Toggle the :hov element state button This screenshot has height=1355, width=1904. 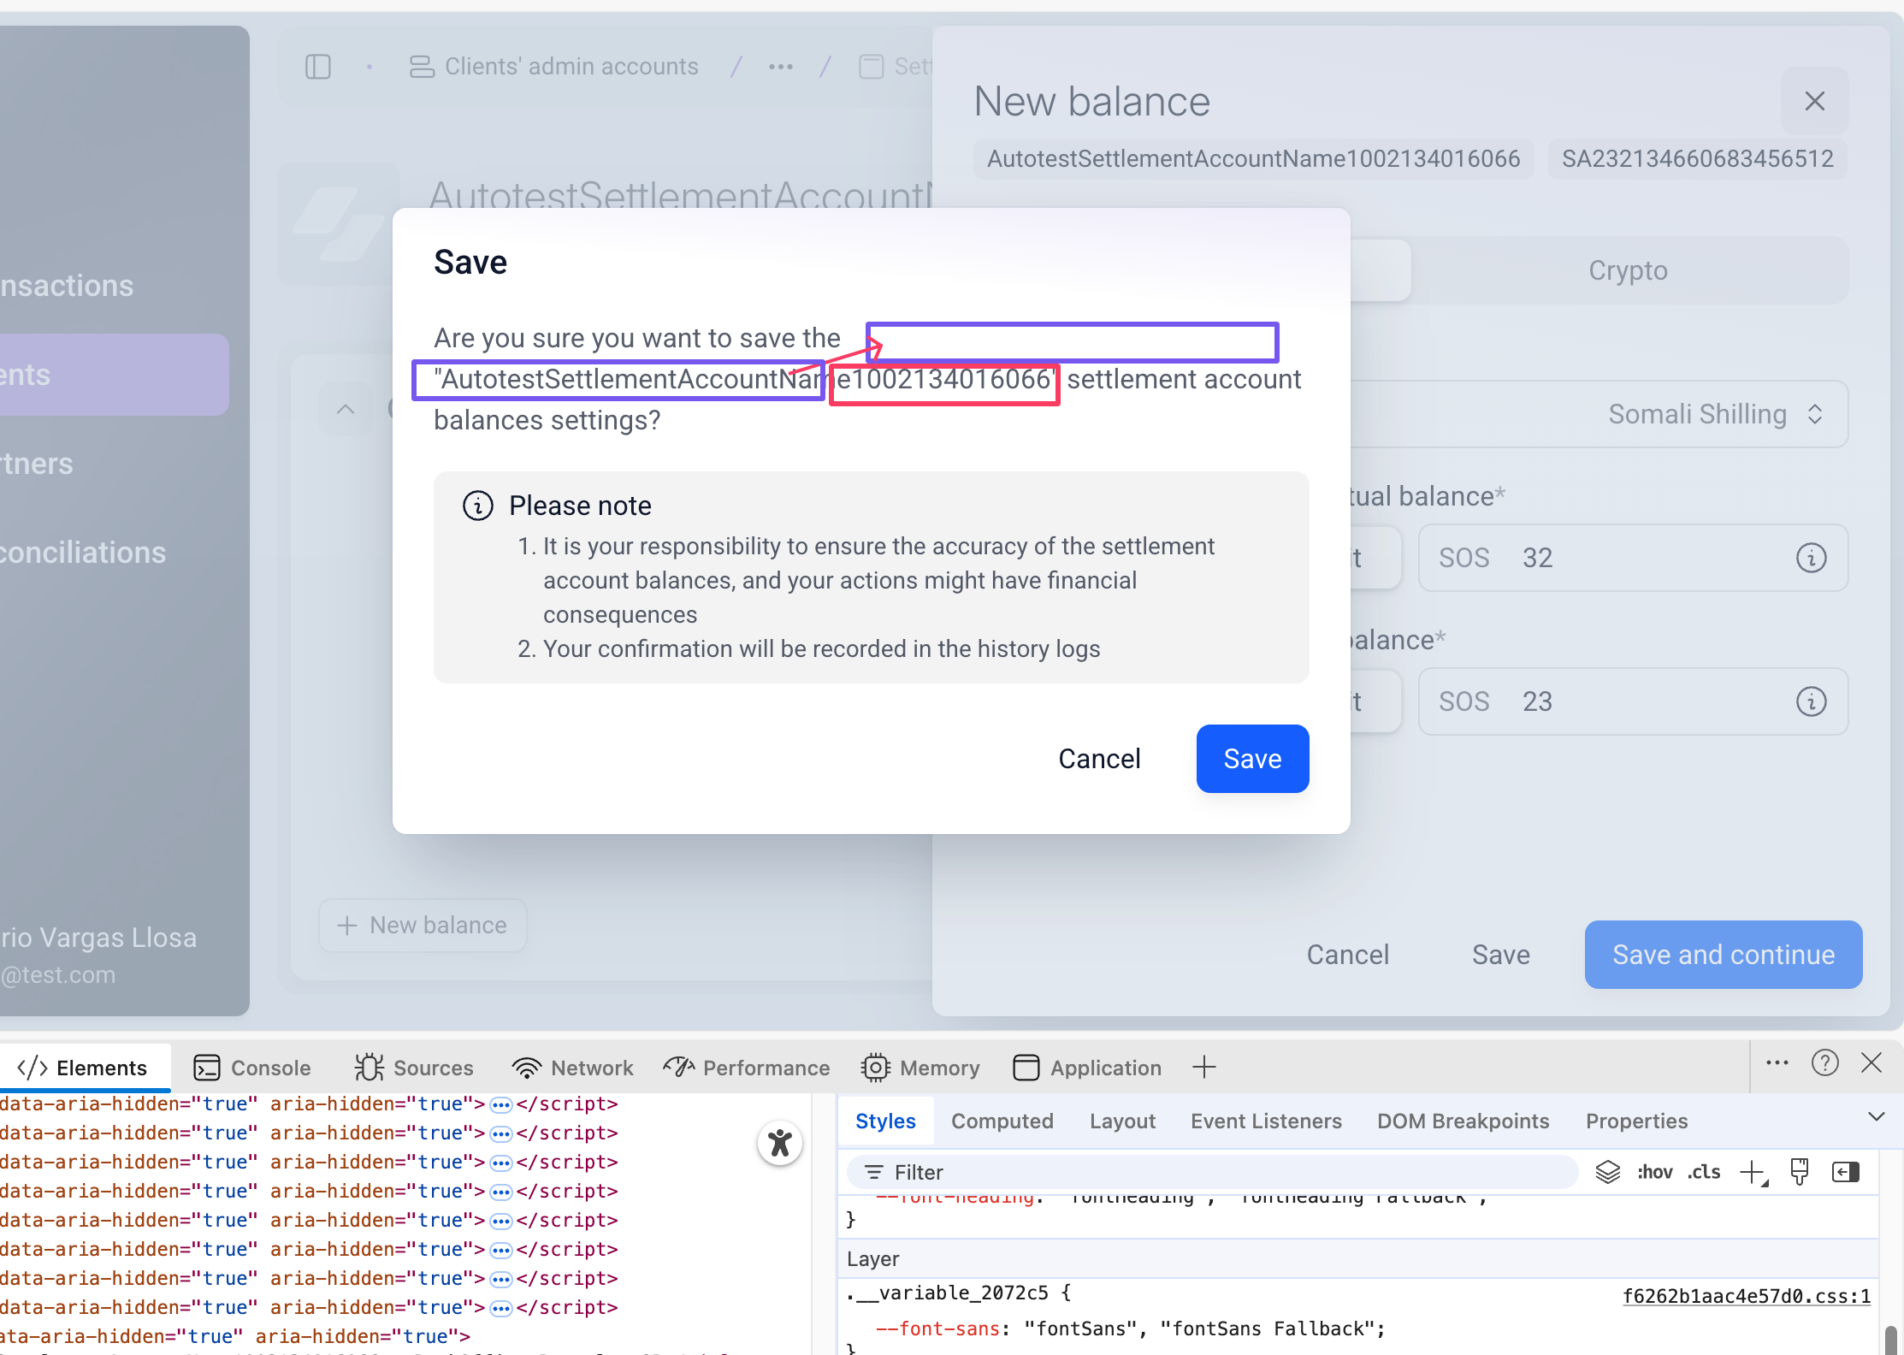pyautogui.click(x=1654, y=1172)
